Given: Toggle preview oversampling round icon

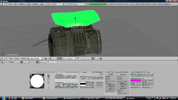Looking at the screenshot, I should click(x=48, y=87).
